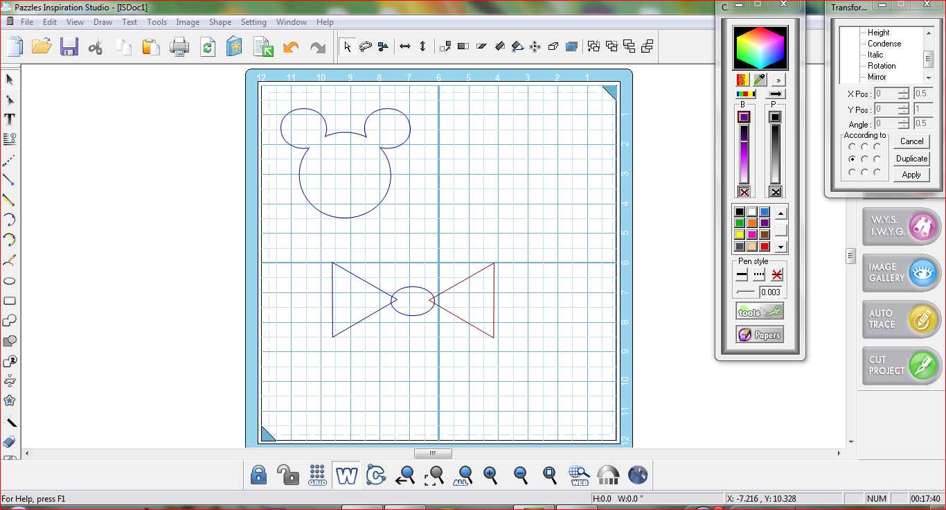Click the W view mode icon
Viewport: 946px width, 510px height.
[x=346, y=475]
